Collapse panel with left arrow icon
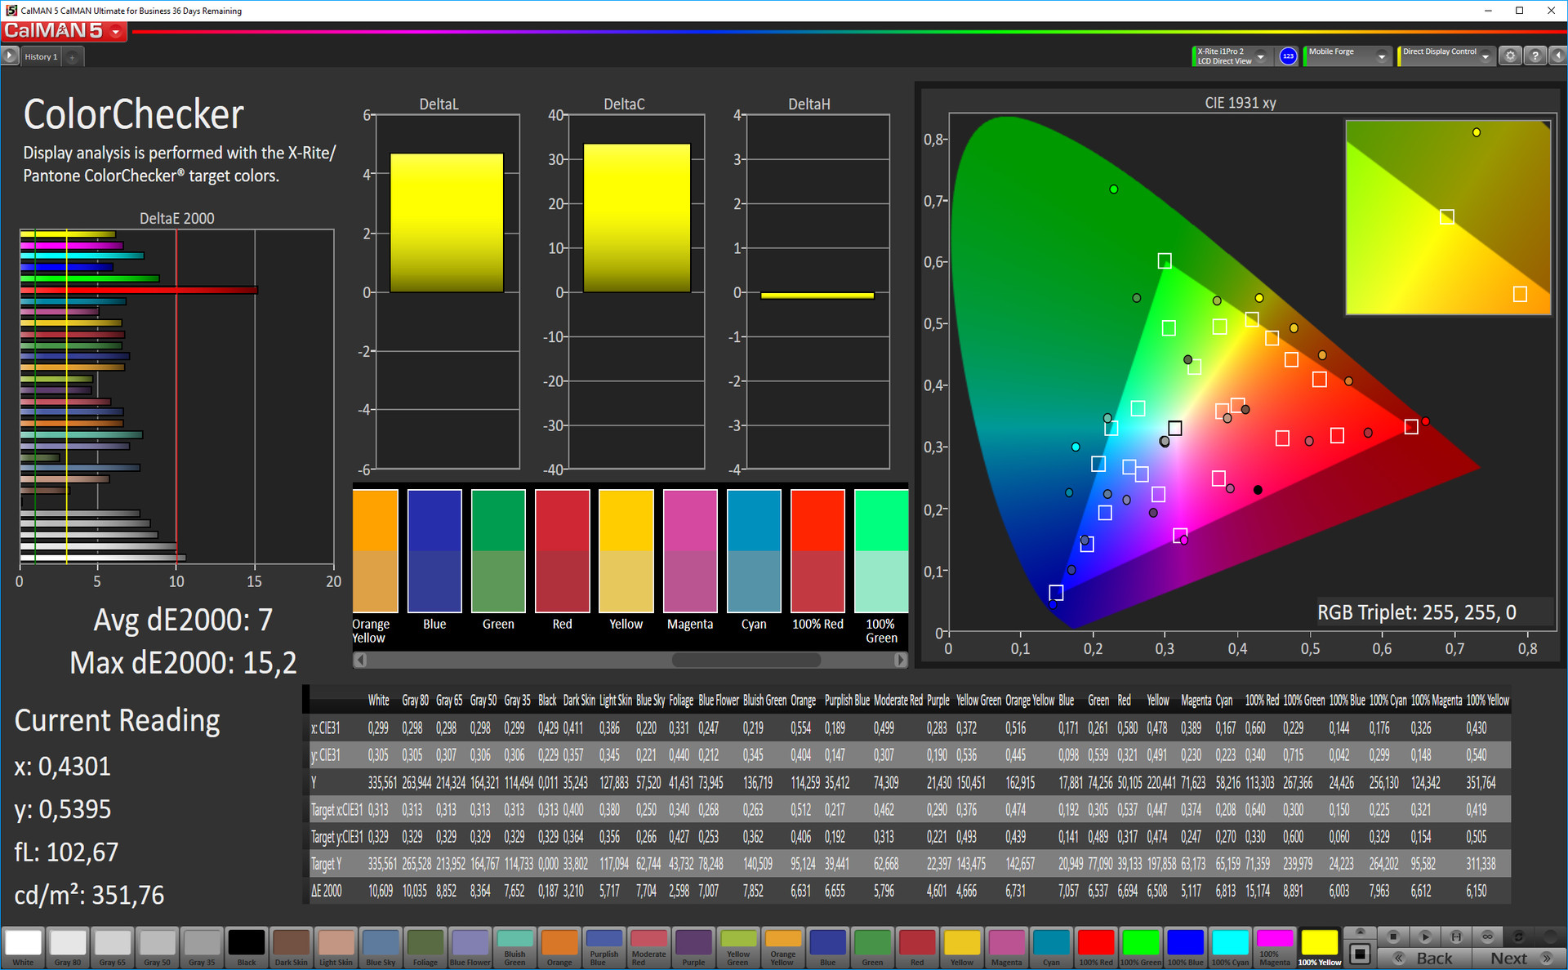1568x970 pixels. 1557,56
